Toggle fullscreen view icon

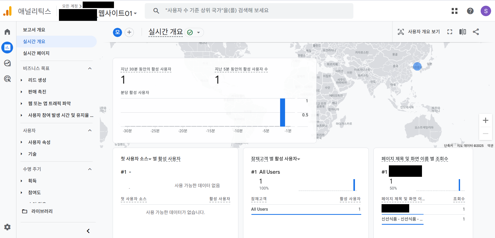(450, 32)
